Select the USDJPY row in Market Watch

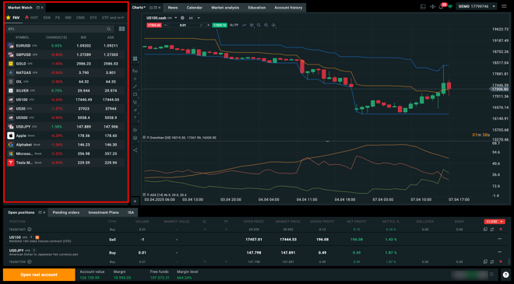[65, 127]
